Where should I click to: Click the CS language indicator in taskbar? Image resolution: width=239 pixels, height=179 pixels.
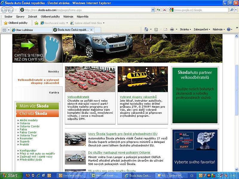pos(192,176)
